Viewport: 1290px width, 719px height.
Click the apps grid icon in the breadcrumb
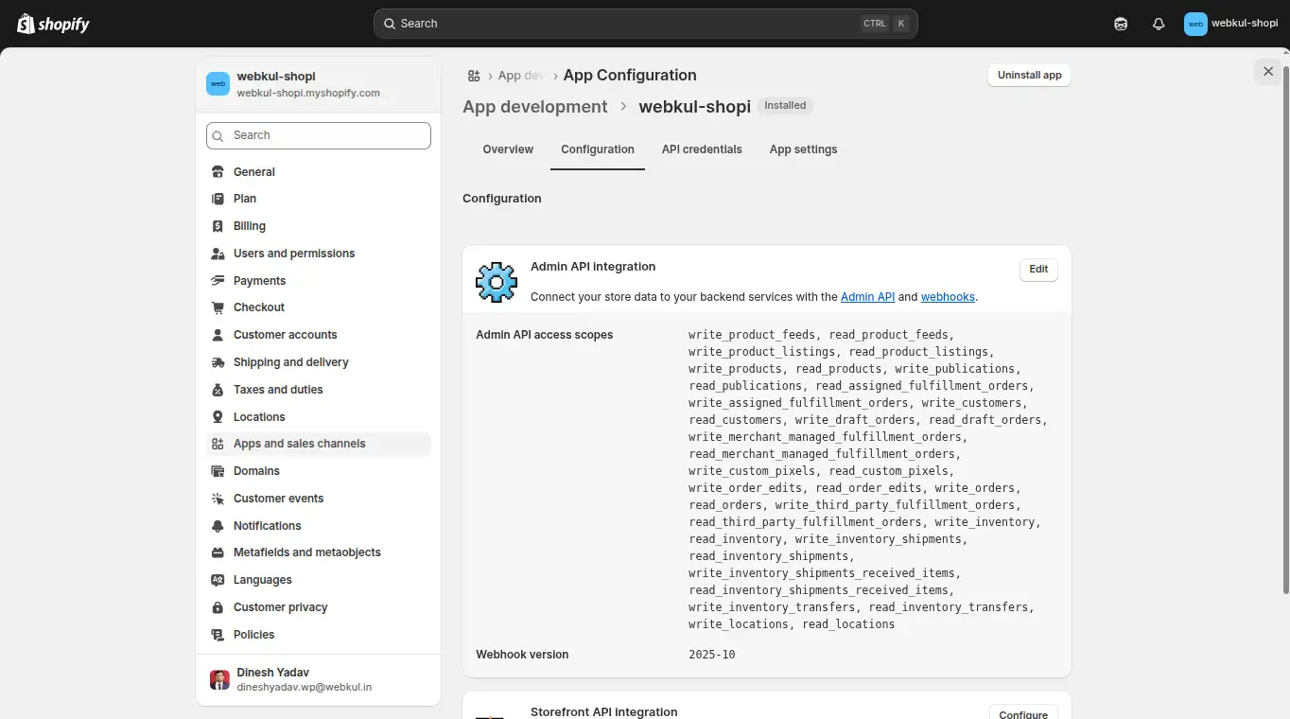(473, 75)
